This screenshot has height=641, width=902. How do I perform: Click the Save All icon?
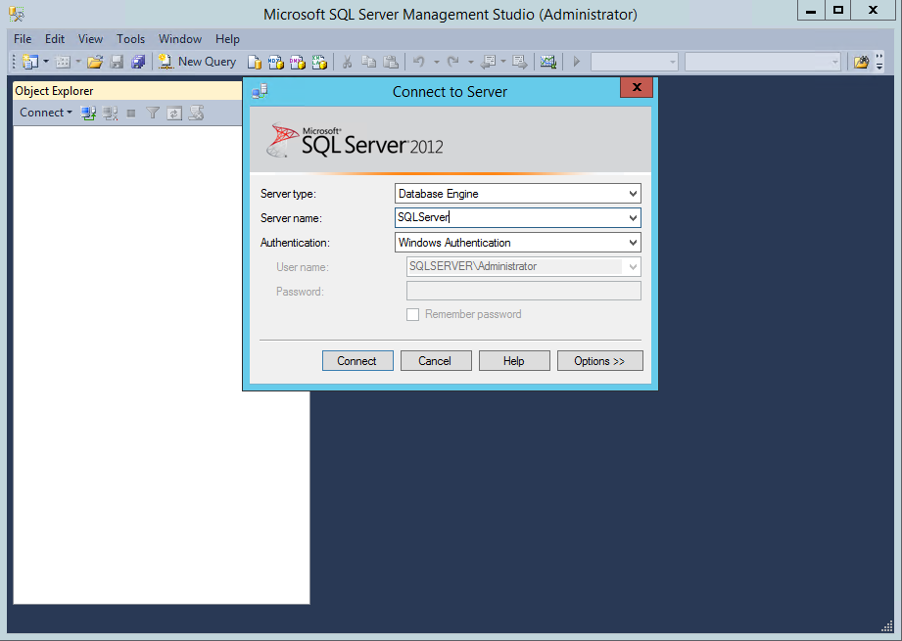tap(138, 62)
